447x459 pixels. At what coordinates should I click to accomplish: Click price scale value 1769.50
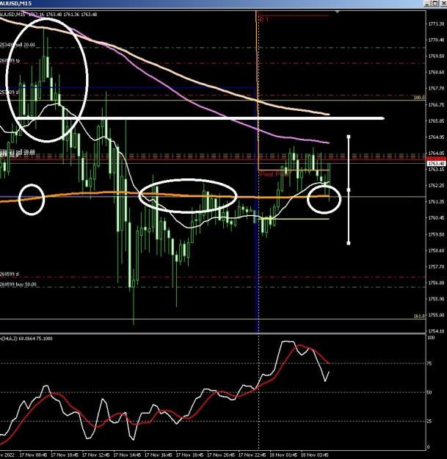(436, 56)
